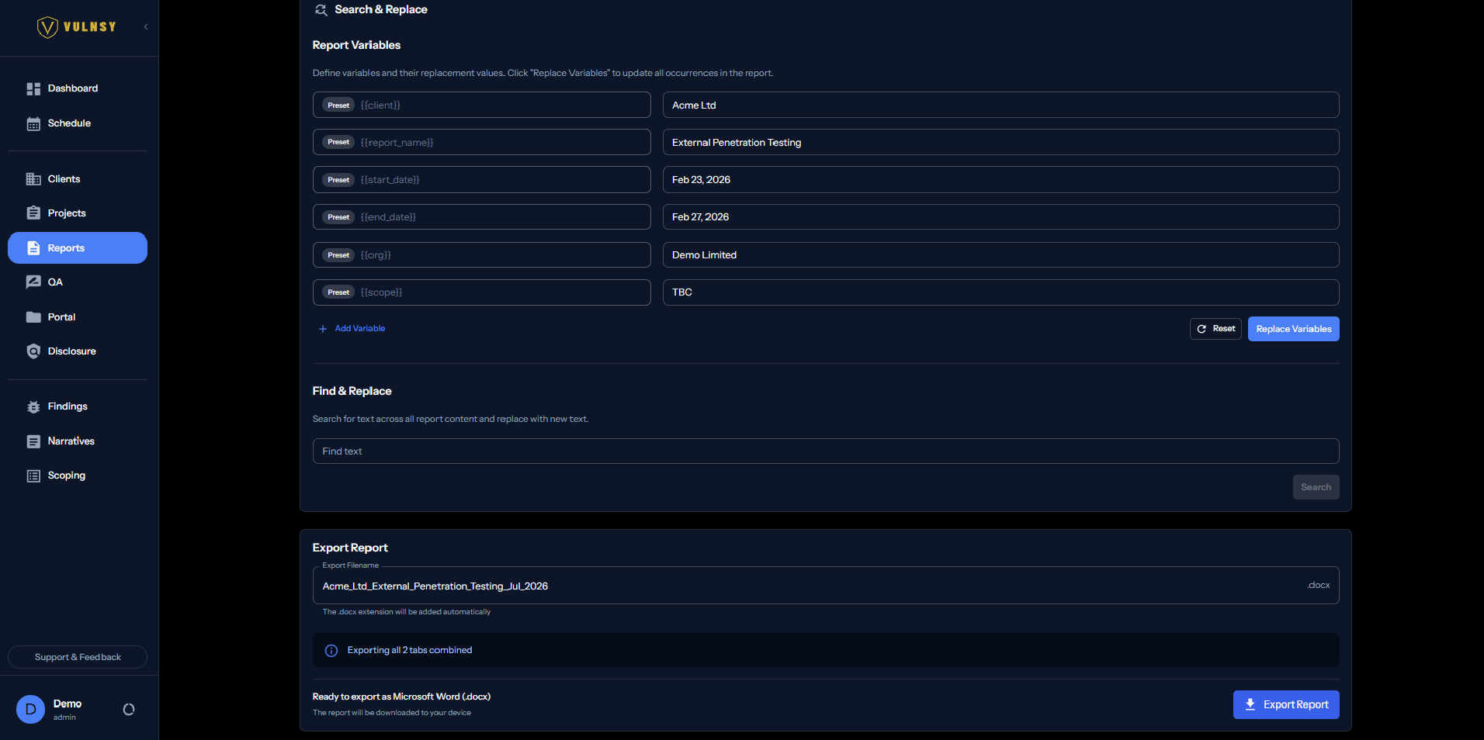Click the Projects clipboard icon

pyautogui.click(x=33, y=213)
